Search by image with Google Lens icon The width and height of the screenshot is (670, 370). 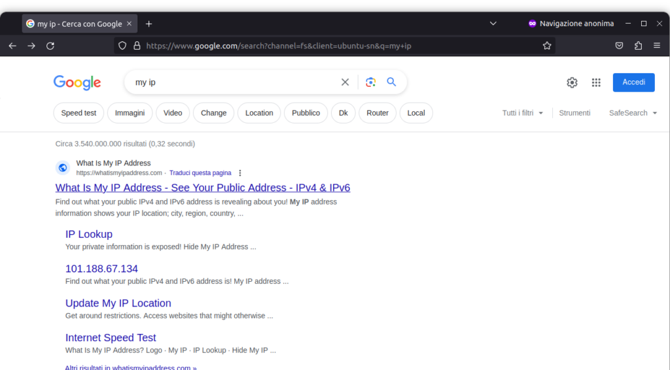pos(370,82)
